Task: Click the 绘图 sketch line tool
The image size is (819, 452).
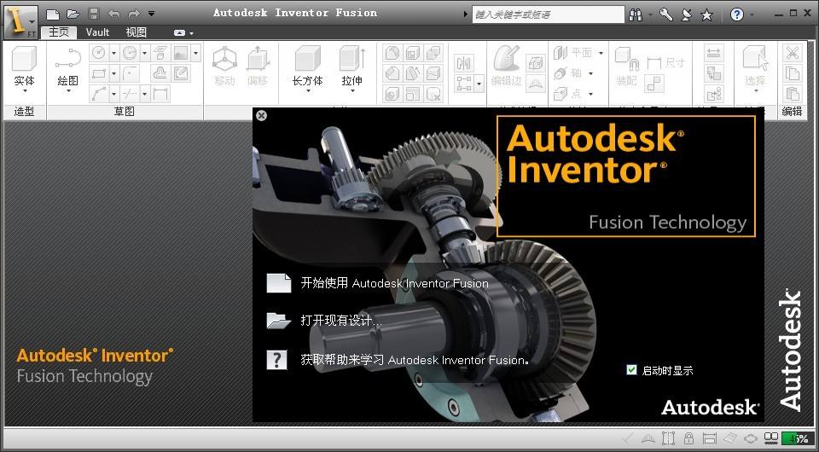Action: tap(68, 68)
